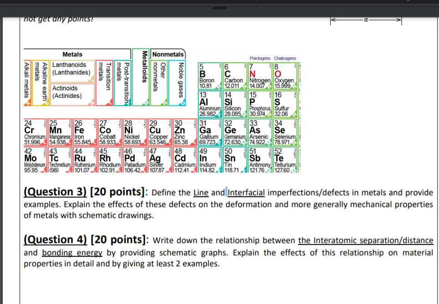Click the words 'schematic drawings' in Question 3
Image resolution: width=439 pixels, height=304 pixels.
116,215
